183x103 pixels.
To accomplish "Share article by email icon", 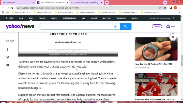I will (x=8, y=65).
